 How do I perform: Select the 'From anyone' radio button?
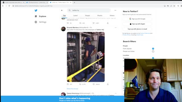153,49
